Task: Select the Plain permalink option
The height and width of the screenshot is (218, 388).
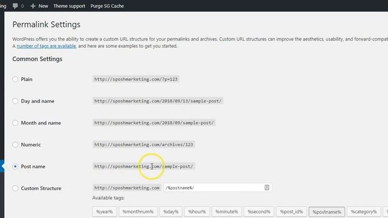Action: 15,79
